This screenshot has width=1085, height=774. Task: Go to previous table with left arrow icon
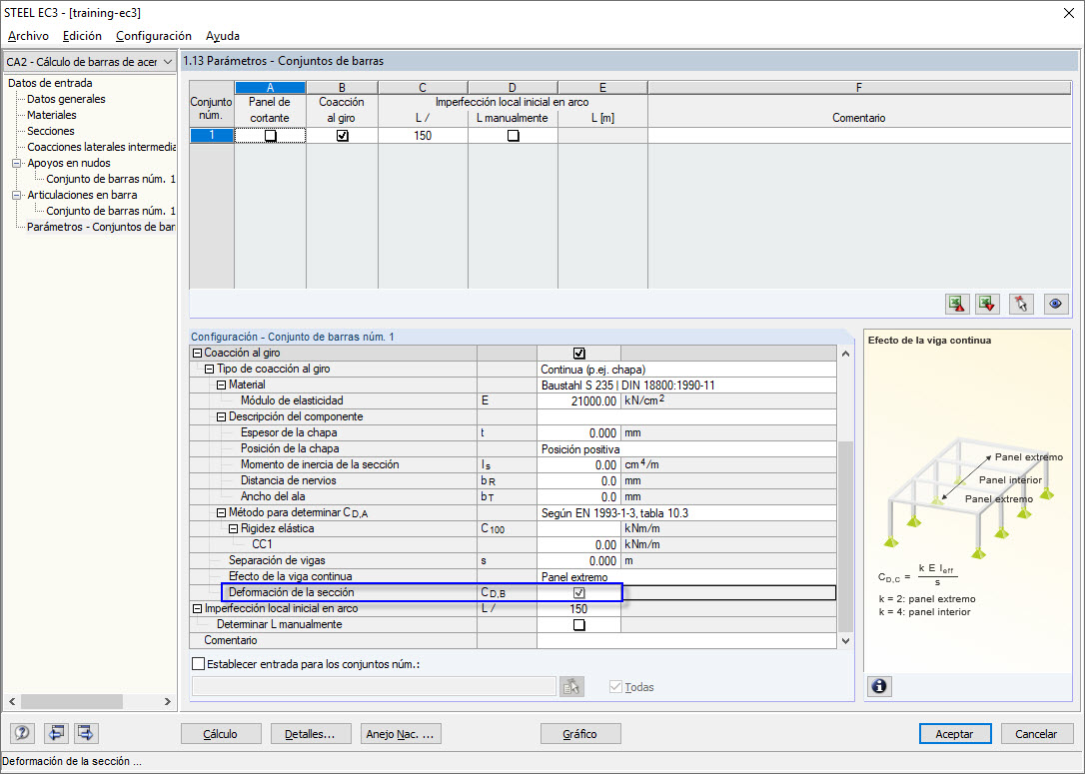[56, 733]
